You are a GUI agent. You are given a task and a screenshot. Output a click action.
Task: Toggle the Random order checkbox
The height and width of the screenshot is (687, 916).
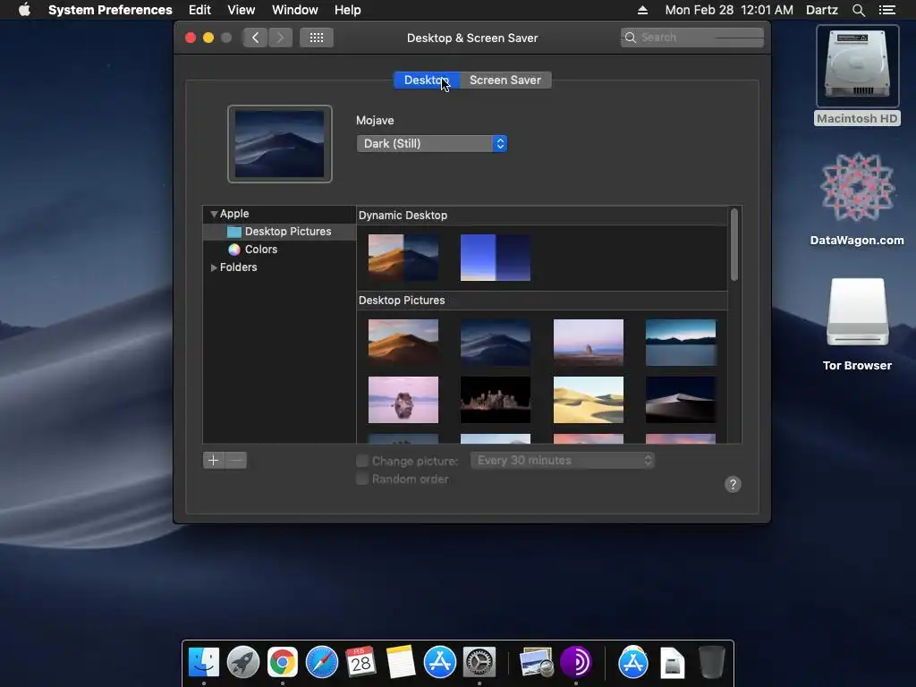point(362,479)
